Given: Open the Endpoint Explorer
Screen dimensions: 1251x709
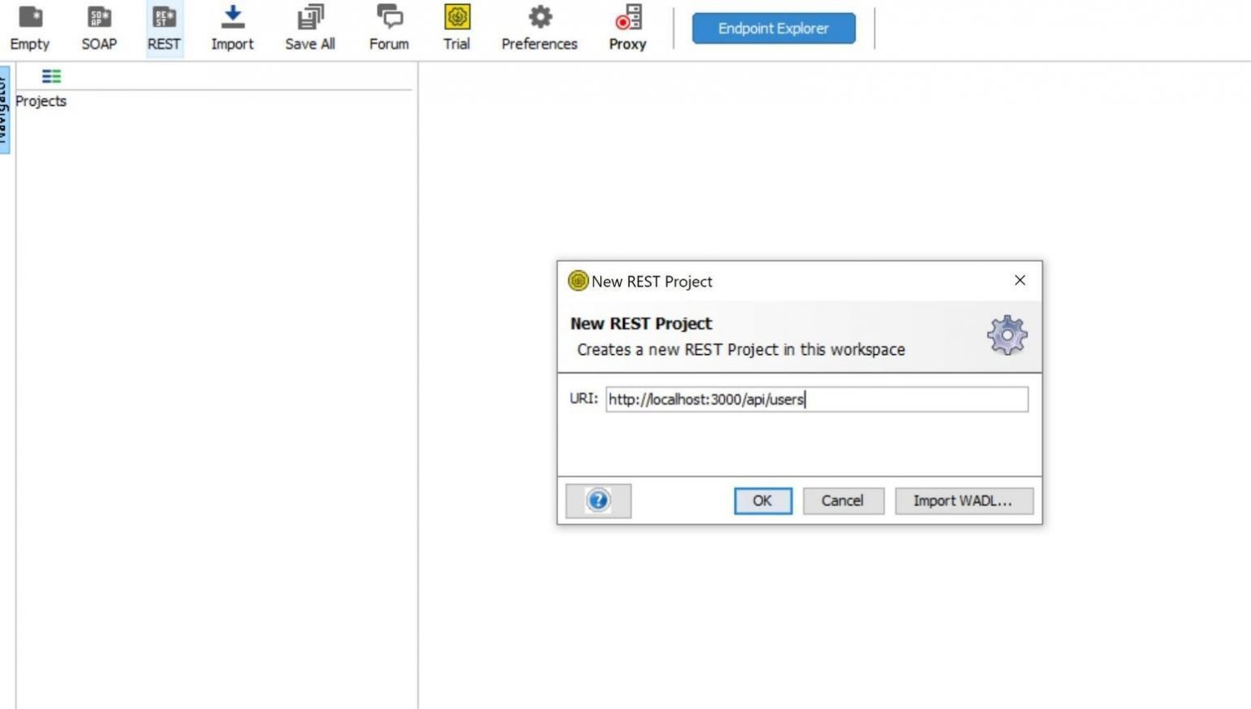Looking at the screenshot, I should point(772,27).
